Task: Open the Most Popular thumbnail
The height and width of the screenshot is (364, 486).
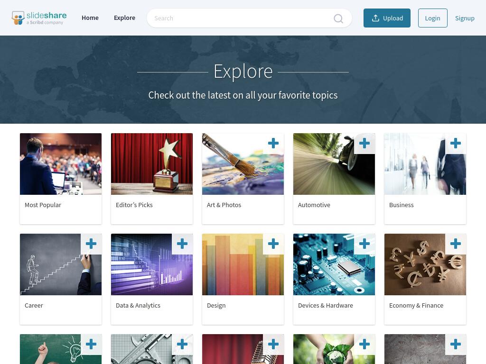Action: click(61, 164)
